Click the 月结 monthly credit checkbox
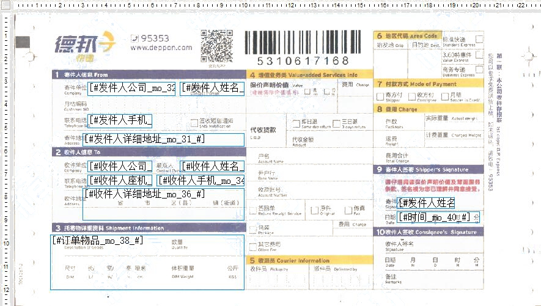 click(445, 97)
